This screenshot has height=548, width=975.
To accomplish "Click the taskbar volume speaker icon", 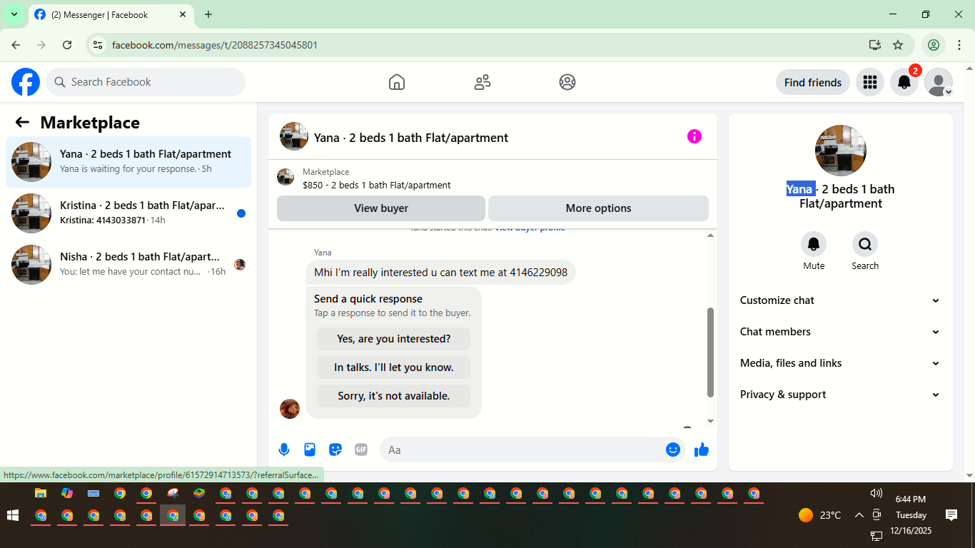I will click(877, 493).
